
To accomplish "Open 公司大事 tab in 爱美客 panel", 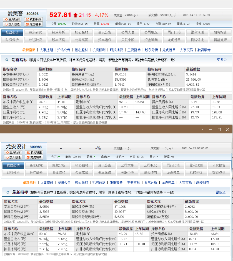I will tap(128, 32).
